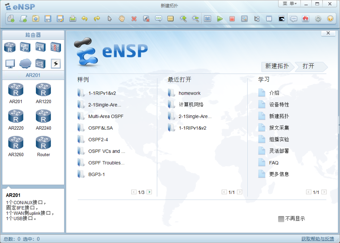Pick the AR1220 router model

(x=43, y=93)
